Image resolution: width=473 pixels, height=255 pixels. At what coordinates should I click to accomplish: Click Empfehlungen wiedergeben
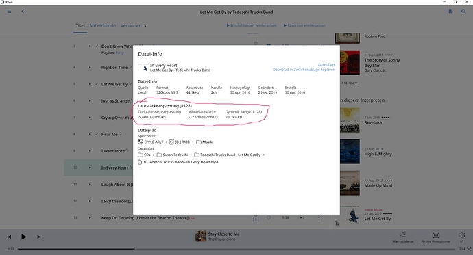pos(252,25)
